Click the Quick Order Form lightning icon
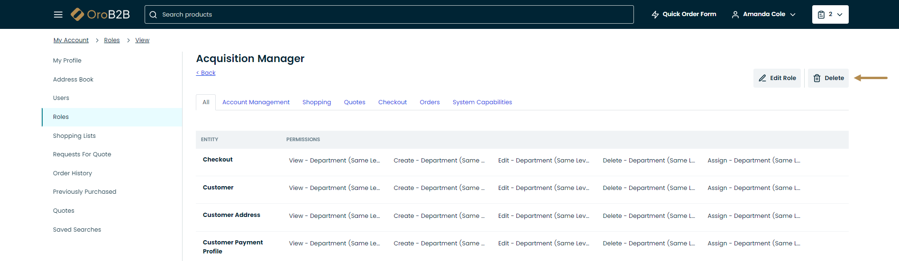 pos(655,15)
